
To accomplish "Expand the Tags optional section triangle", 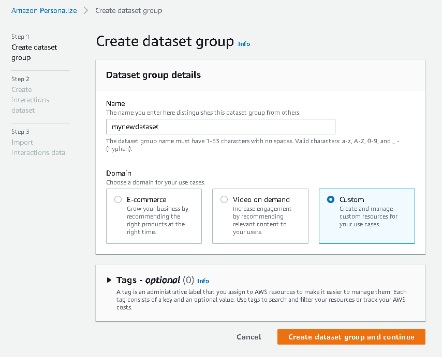I will (x=109, y=280).
